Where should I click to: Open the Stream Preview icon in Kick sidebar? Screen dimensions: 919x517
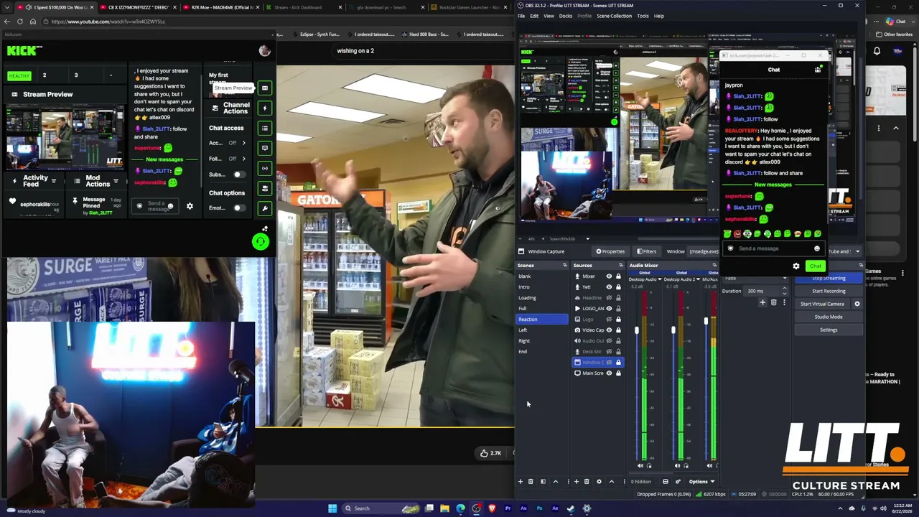(265, 88)
